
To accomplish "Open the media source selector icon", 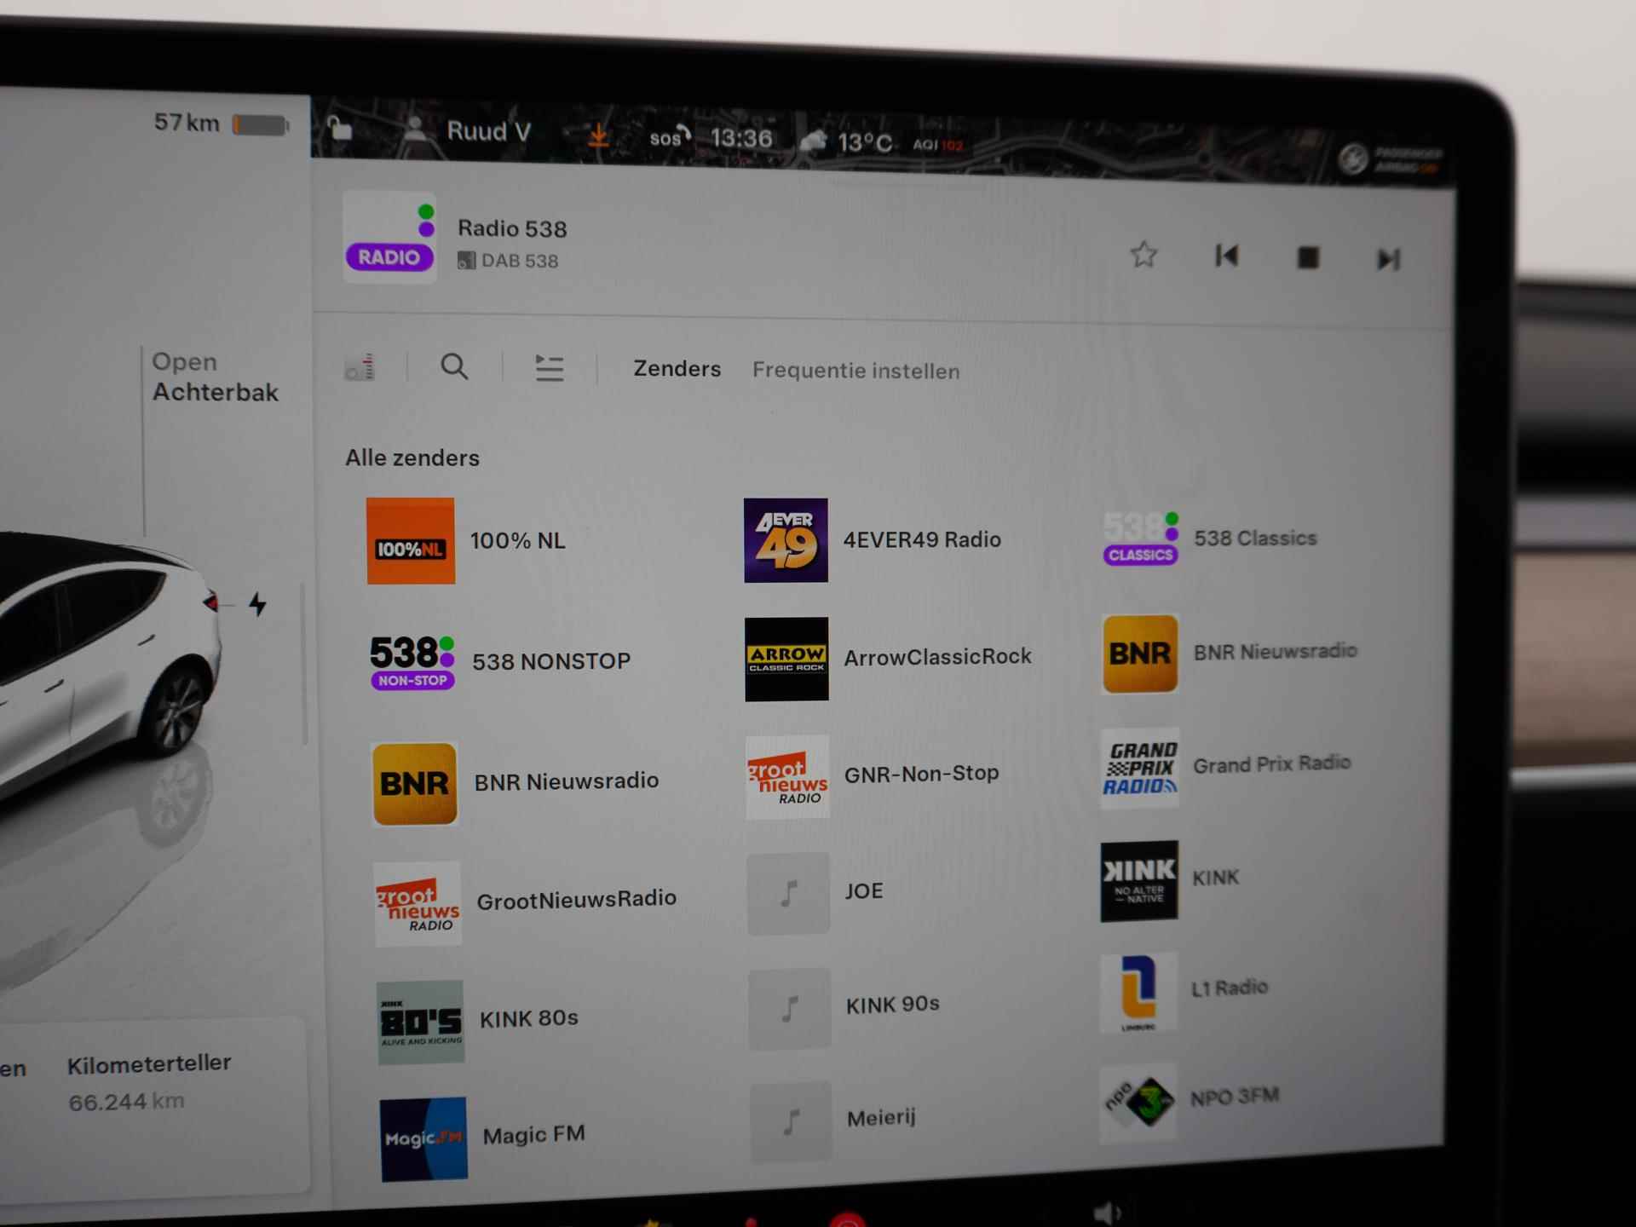I will tap(360, 366).
